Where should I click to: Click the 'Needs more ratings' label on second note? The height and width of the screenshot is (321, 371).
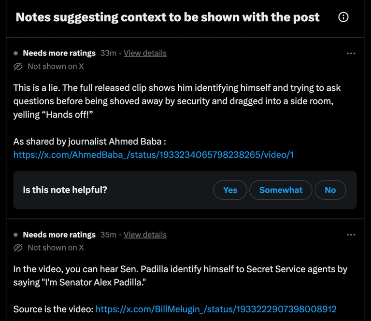[59, 235]
